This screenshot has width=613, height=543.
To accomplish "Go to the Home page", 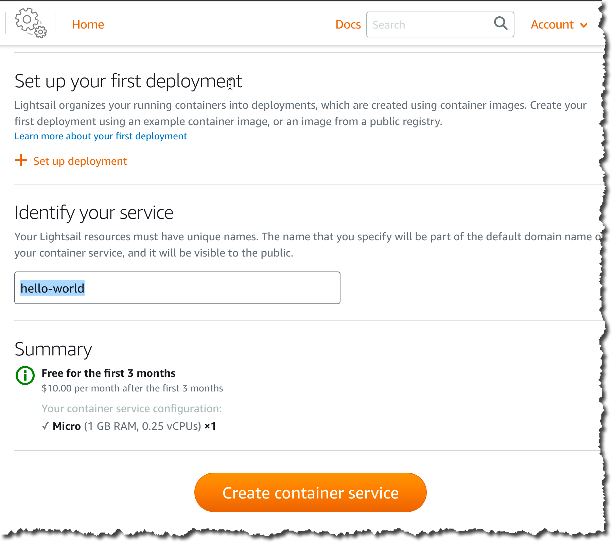I will pos(88,24).
